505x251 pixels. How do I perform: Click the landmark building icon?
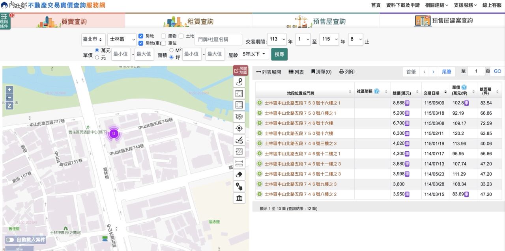coord(239,198)
